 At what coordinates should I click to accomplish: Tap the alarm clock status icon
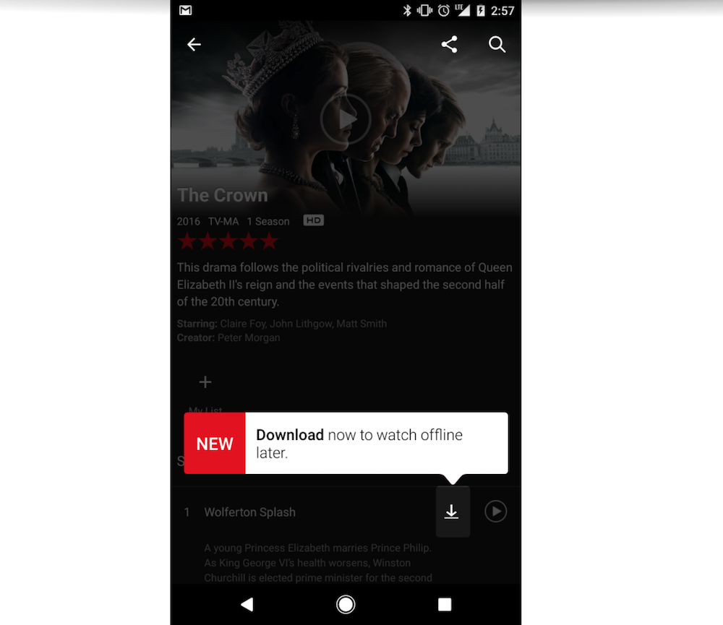(x=444, y=10)
